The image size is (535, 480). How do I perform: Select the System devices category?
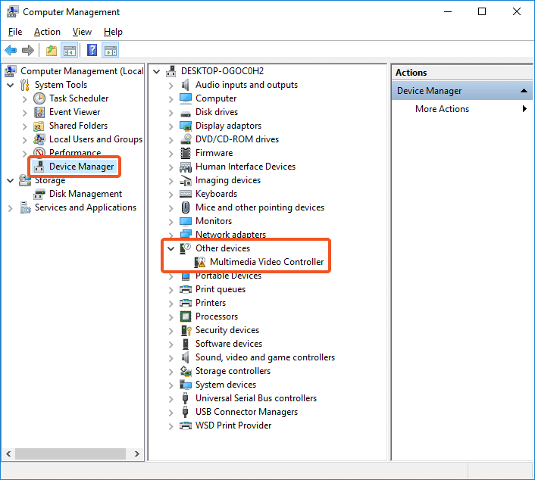click(226, 385)
